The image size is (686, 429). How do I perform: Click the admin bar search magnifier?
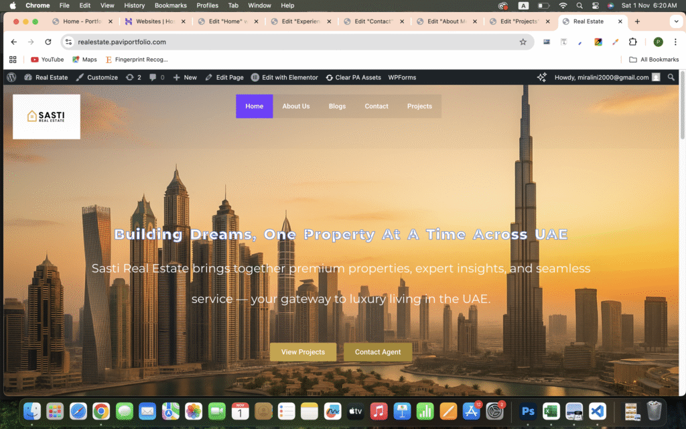(x=671, y=77)
